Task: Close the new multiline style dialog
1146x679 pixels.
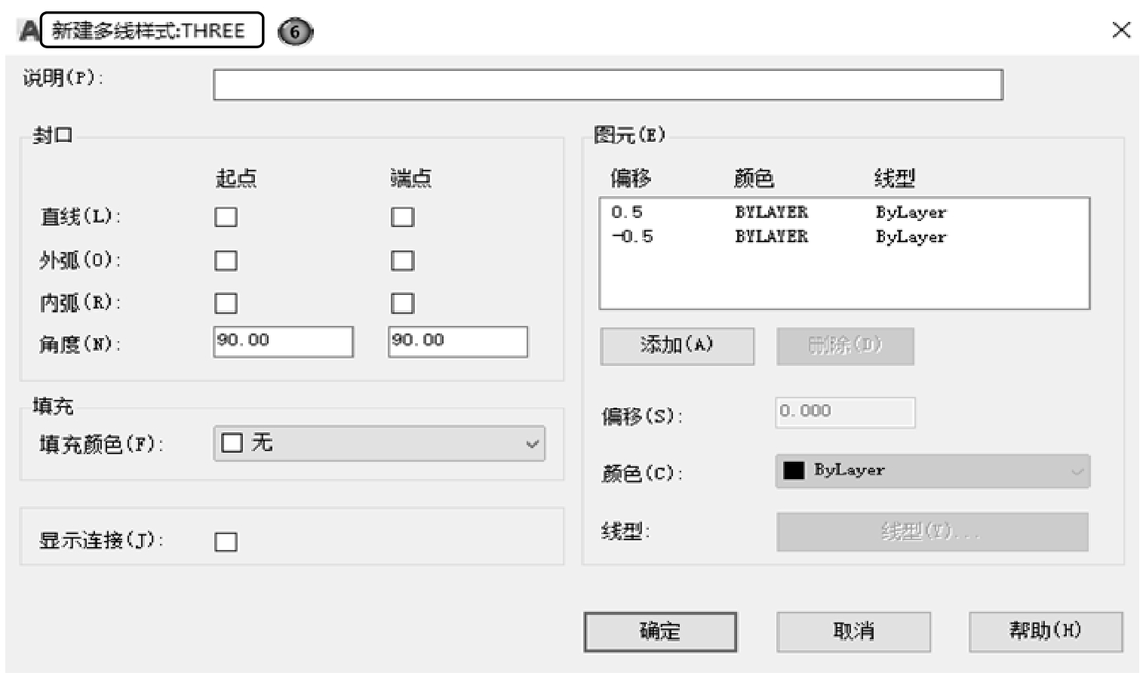Action: (x=1121, y=30)
